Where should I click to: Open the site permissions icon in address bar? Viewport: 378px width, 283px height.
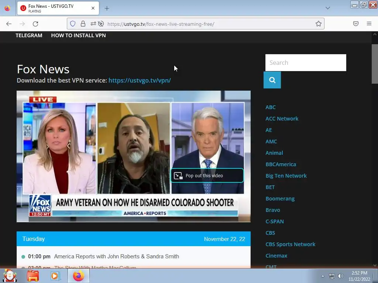coord(93,24)
